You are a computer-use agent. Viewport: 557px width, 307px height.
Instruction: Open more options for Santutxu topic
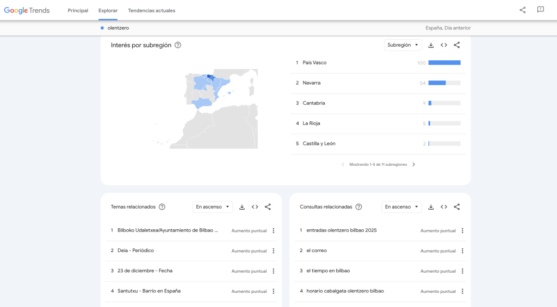[274, 291]
